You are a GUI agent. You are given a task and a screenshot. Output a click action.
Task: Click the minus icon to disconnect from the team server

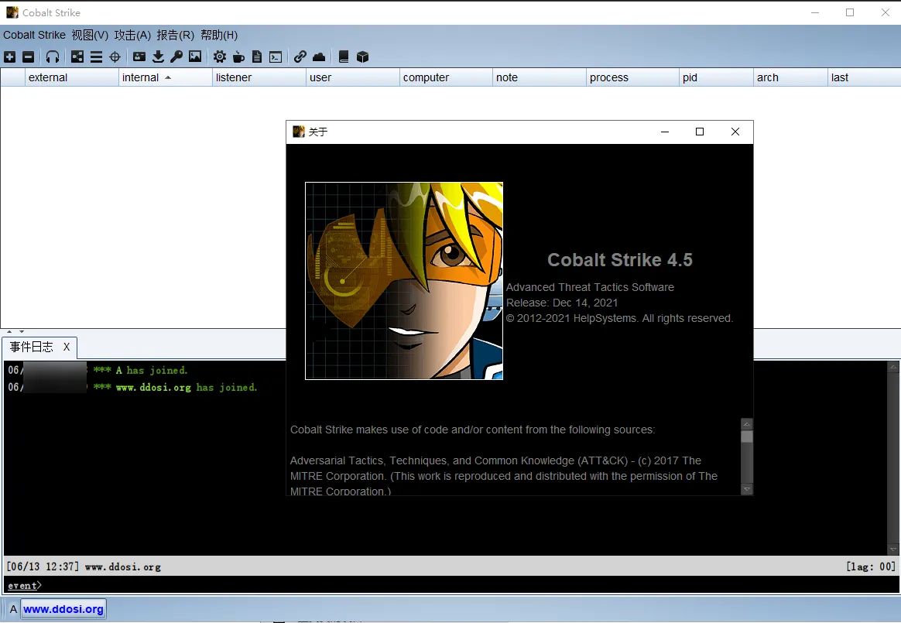[x=28, y=57]
